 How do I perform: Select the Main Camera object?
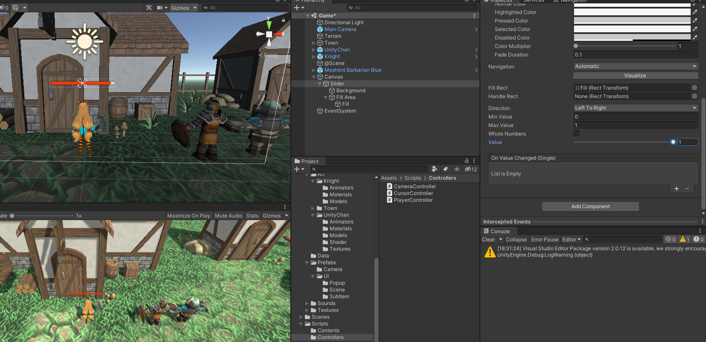[x=340, y=29]
